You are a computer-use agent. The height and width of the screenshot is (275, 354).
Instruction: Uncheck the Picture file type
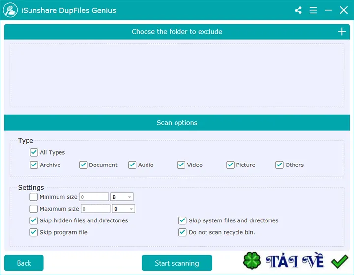click(x=230, y=165)
